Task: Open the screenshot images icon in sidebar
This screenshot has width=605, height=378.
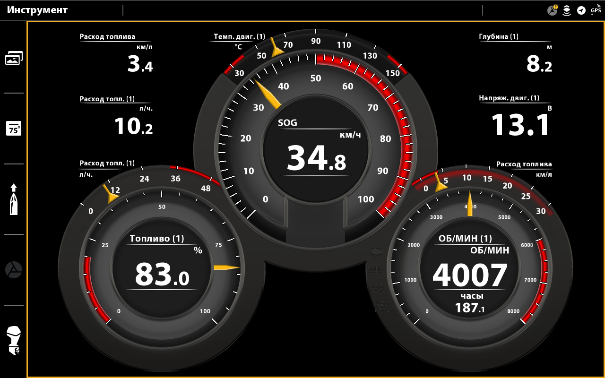Action: [14, 58]
